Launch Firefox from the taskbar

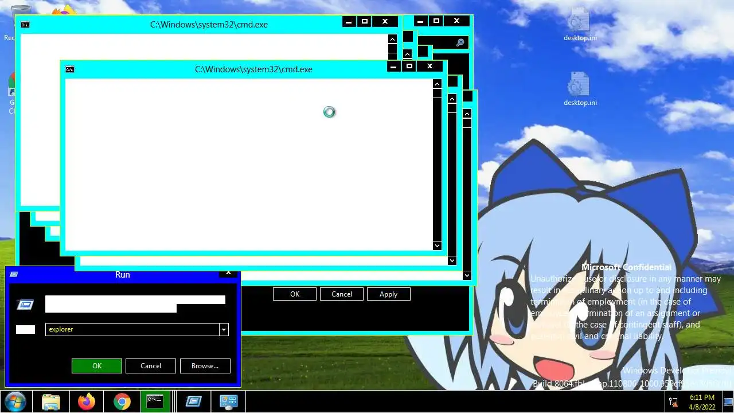[x=87, y=402]
